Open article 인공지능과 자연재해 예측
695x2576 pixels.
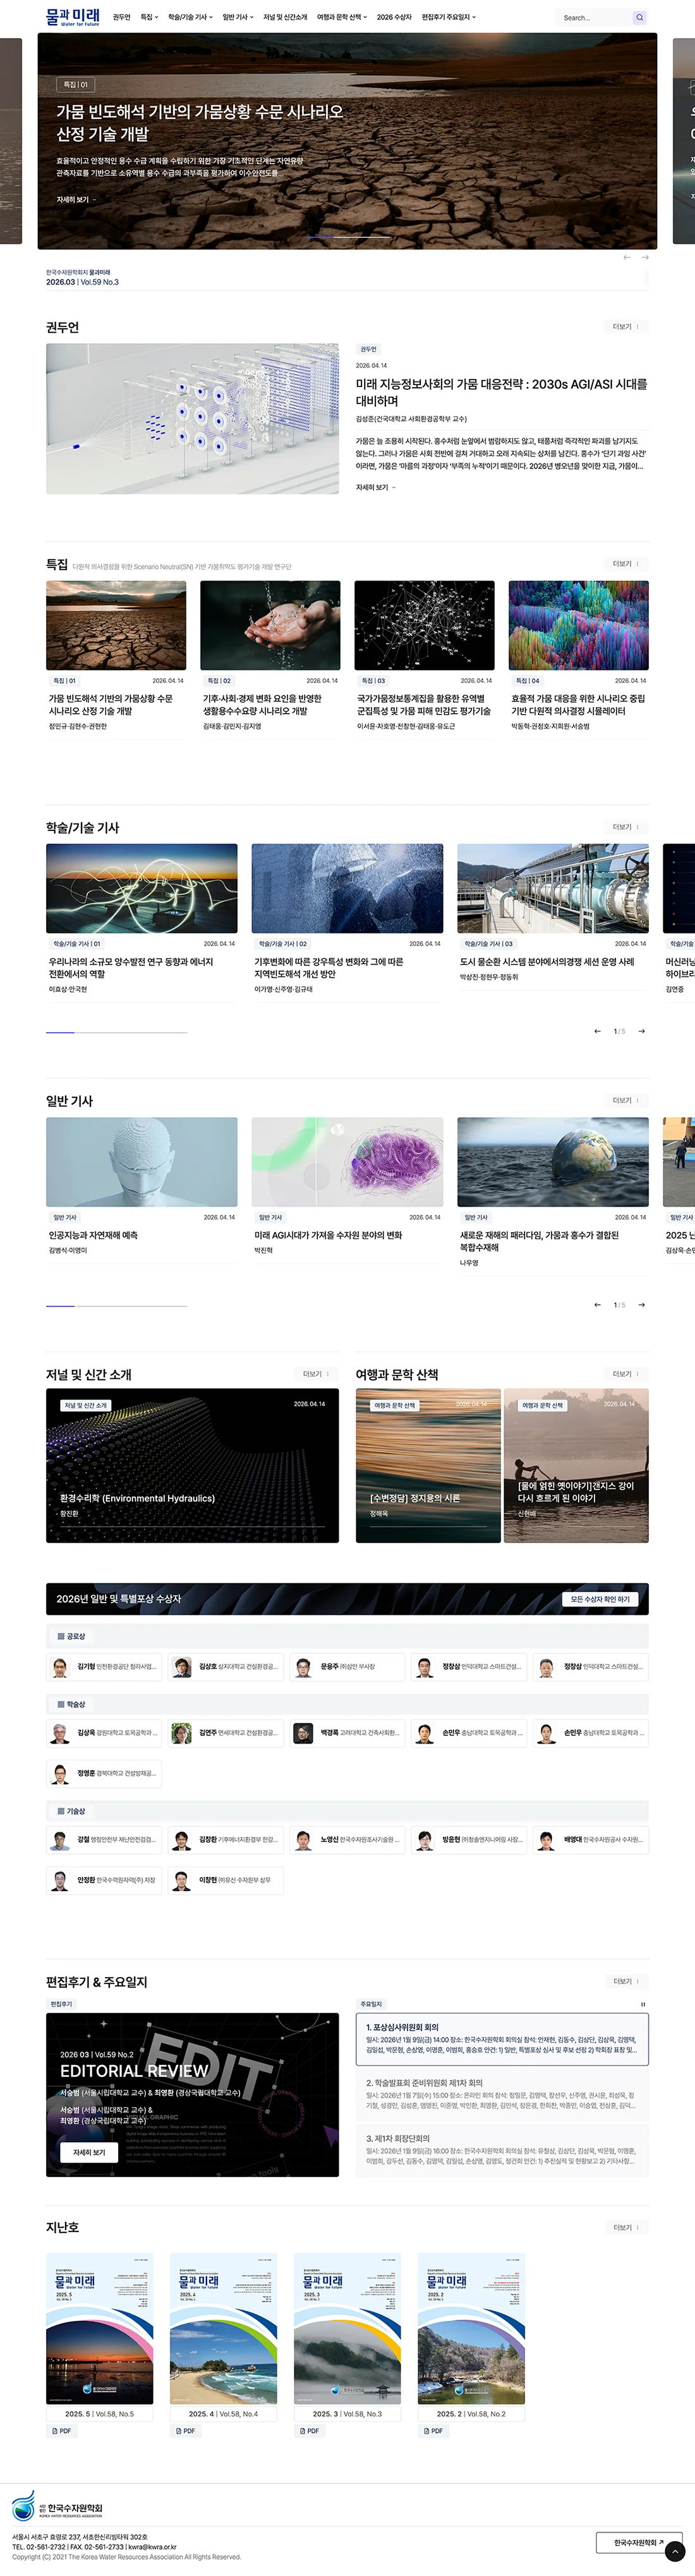pyautogui.click(x=94, y=1236)
